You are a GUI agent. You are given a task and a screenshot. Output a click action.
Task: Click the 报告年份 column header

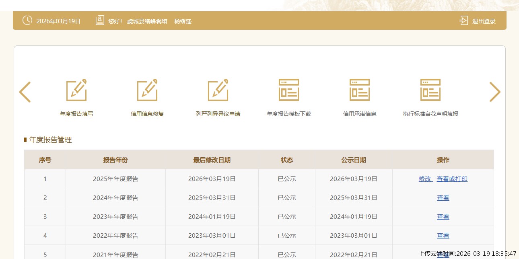(x=115, y=160)
